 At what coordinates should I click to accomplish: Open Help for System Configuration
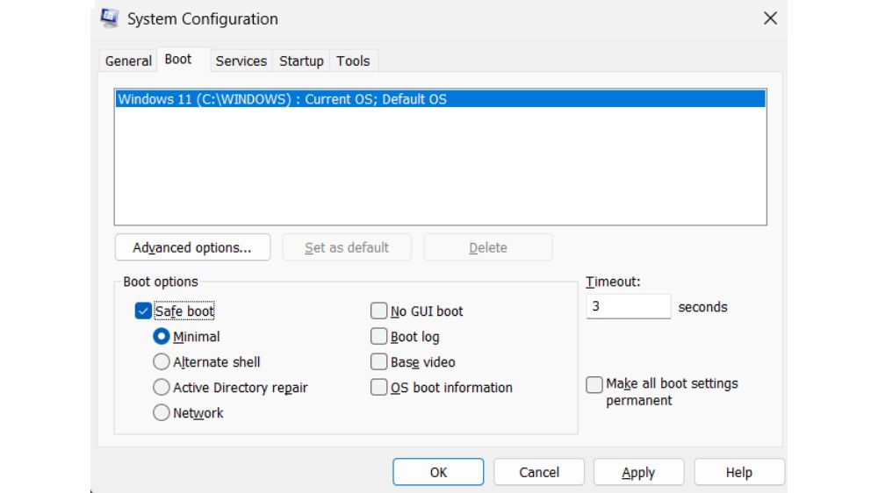coord(739,472)
